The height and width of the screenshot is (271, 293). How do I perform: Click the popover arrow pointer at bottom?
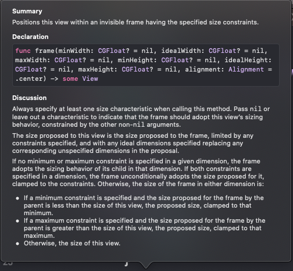pyautogui.click(x=146, y=265)
